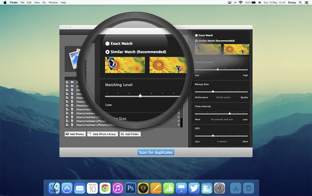Open the Mail app in the dock

click(79, 188)
